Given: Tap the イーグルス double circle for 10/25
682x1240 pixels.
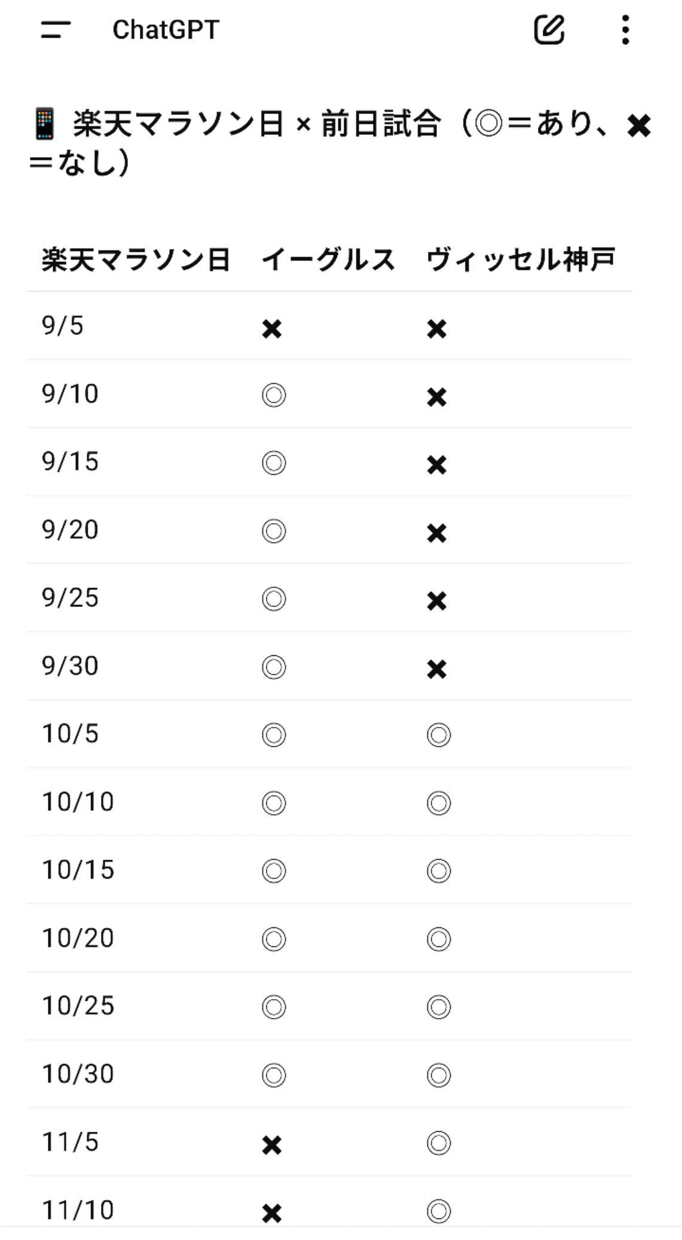Looking at the screenshot, I should click(274, 1007).
